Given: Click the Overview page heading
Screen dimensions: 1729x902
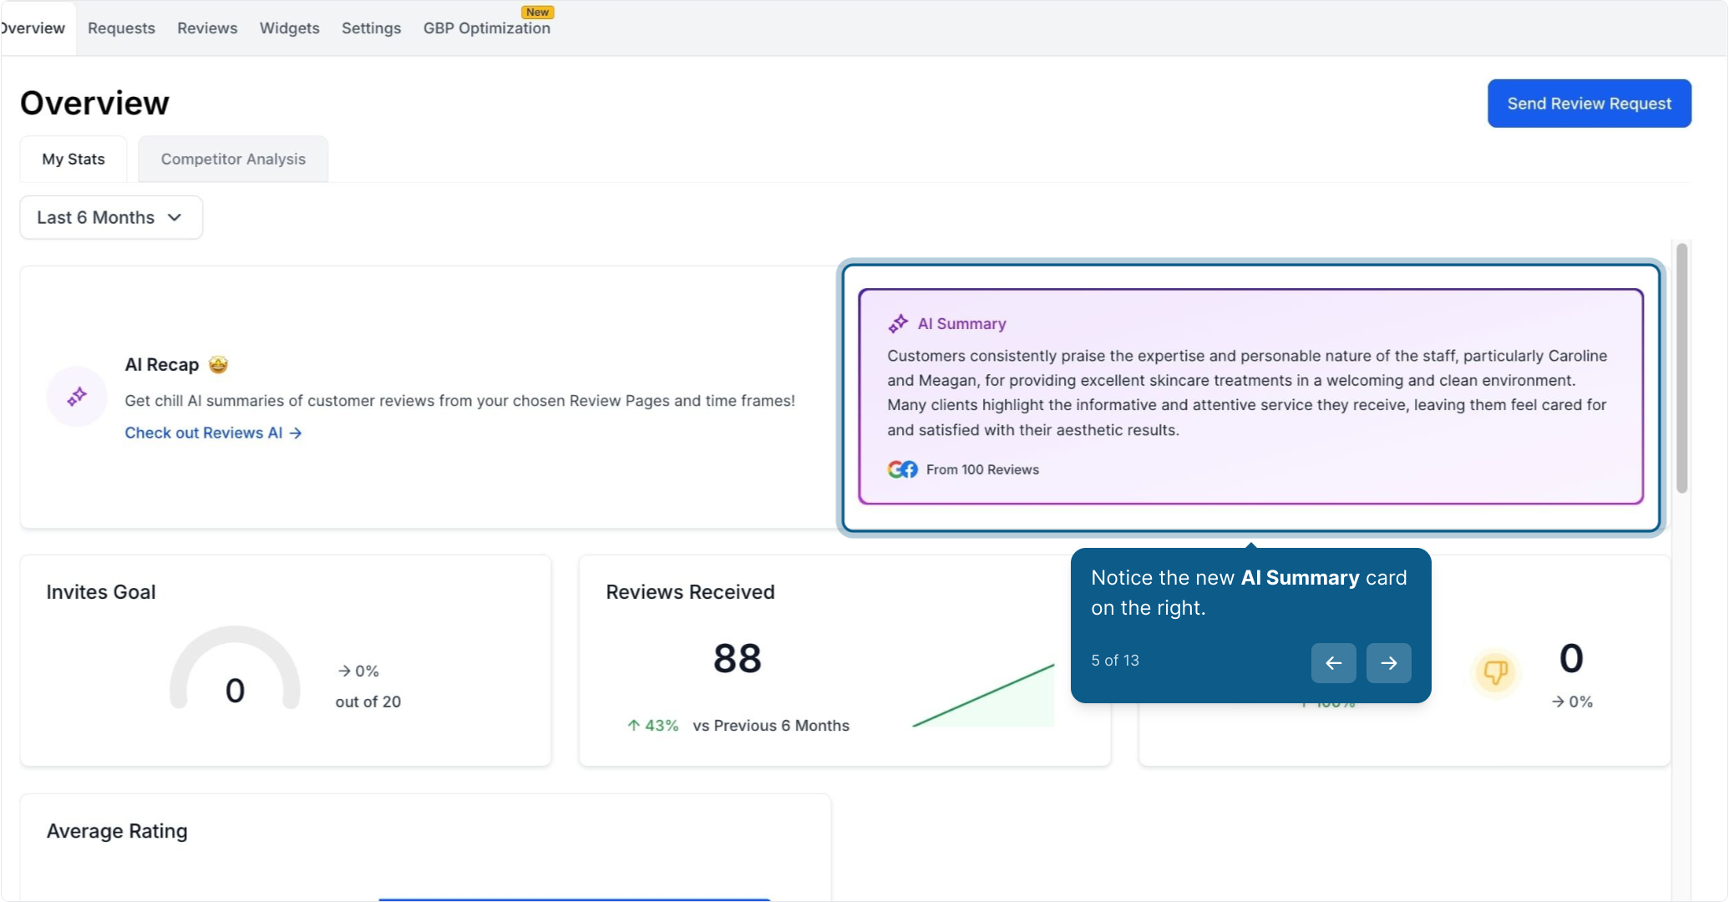Looking at the screenshot, I should click(94, 103).
